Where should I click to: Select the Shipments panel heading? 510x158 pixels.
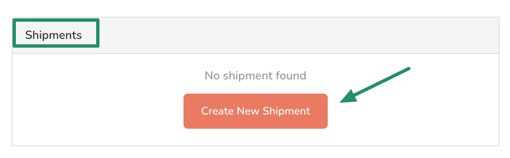(x=54, y=35)
